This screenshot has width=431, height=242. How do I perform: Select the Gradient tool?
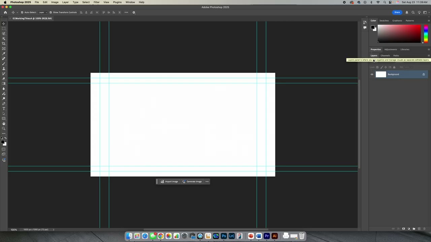coord(4,84)
